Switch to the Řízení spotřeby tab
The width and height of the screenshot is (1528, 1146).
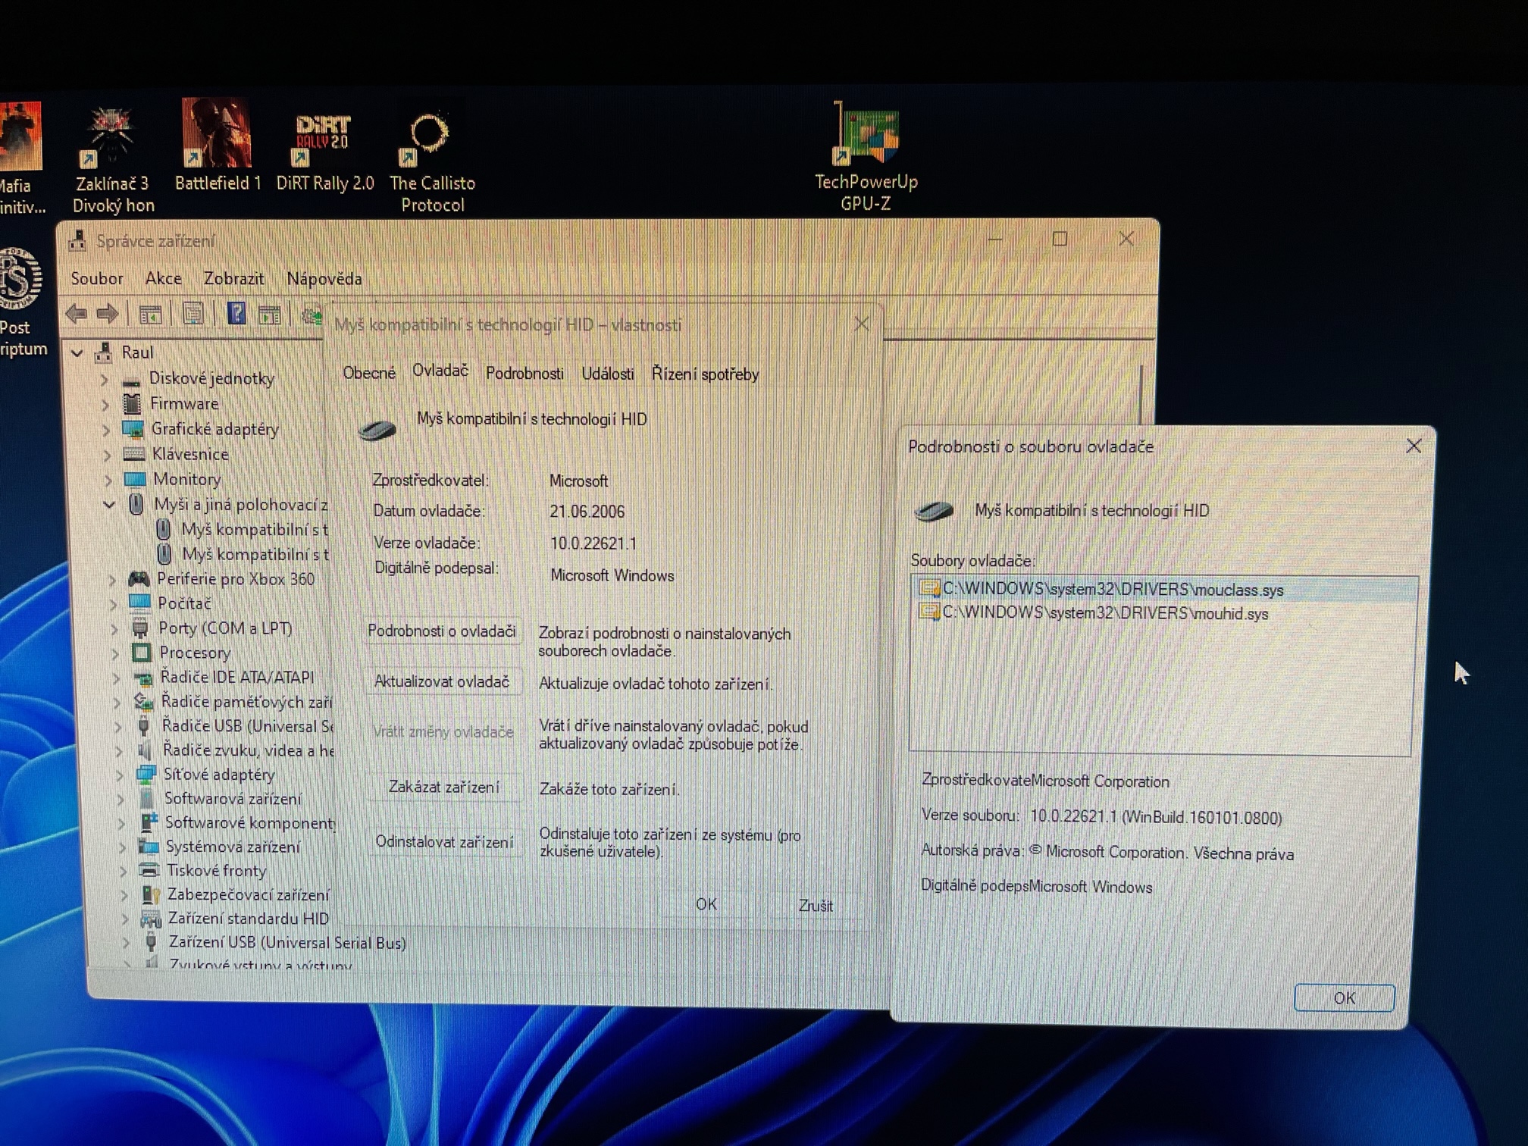coord(704,374)
